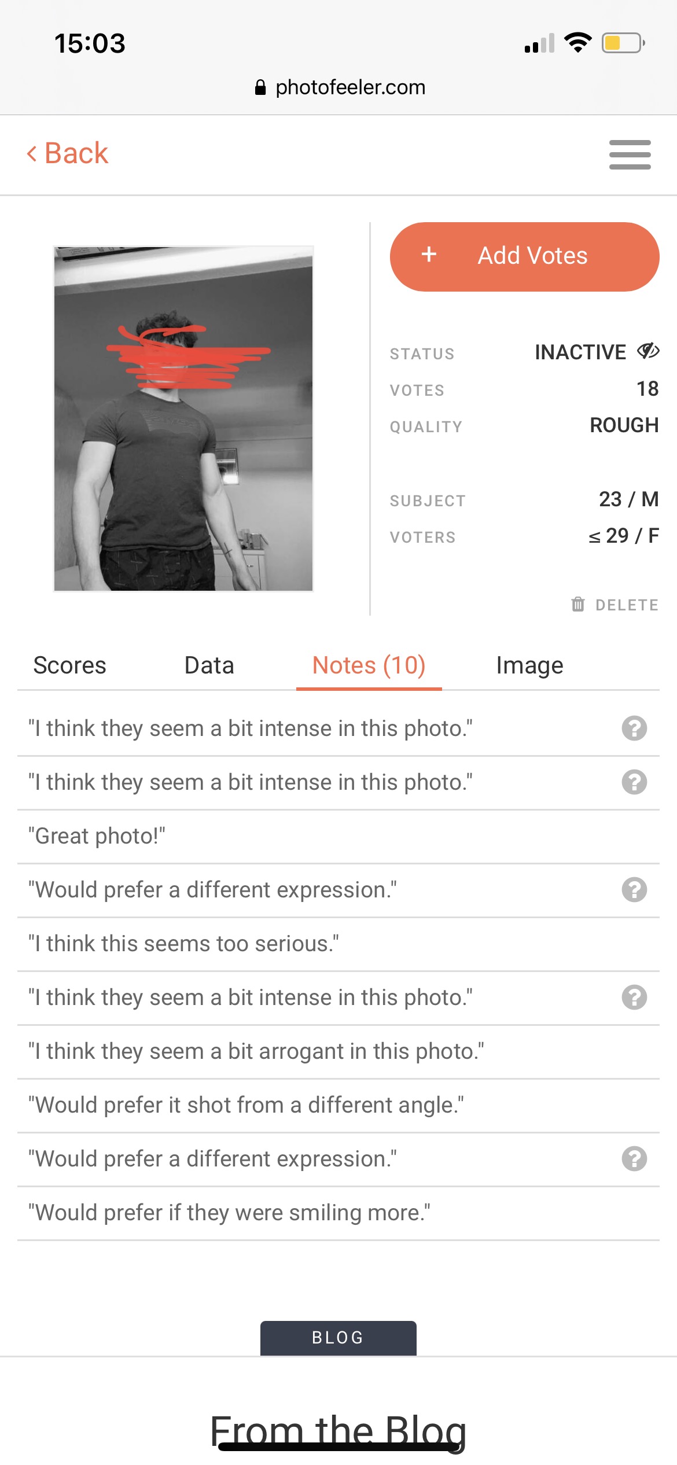
Task: Click help icon beside first different expression note
Action: click(634, 889)
